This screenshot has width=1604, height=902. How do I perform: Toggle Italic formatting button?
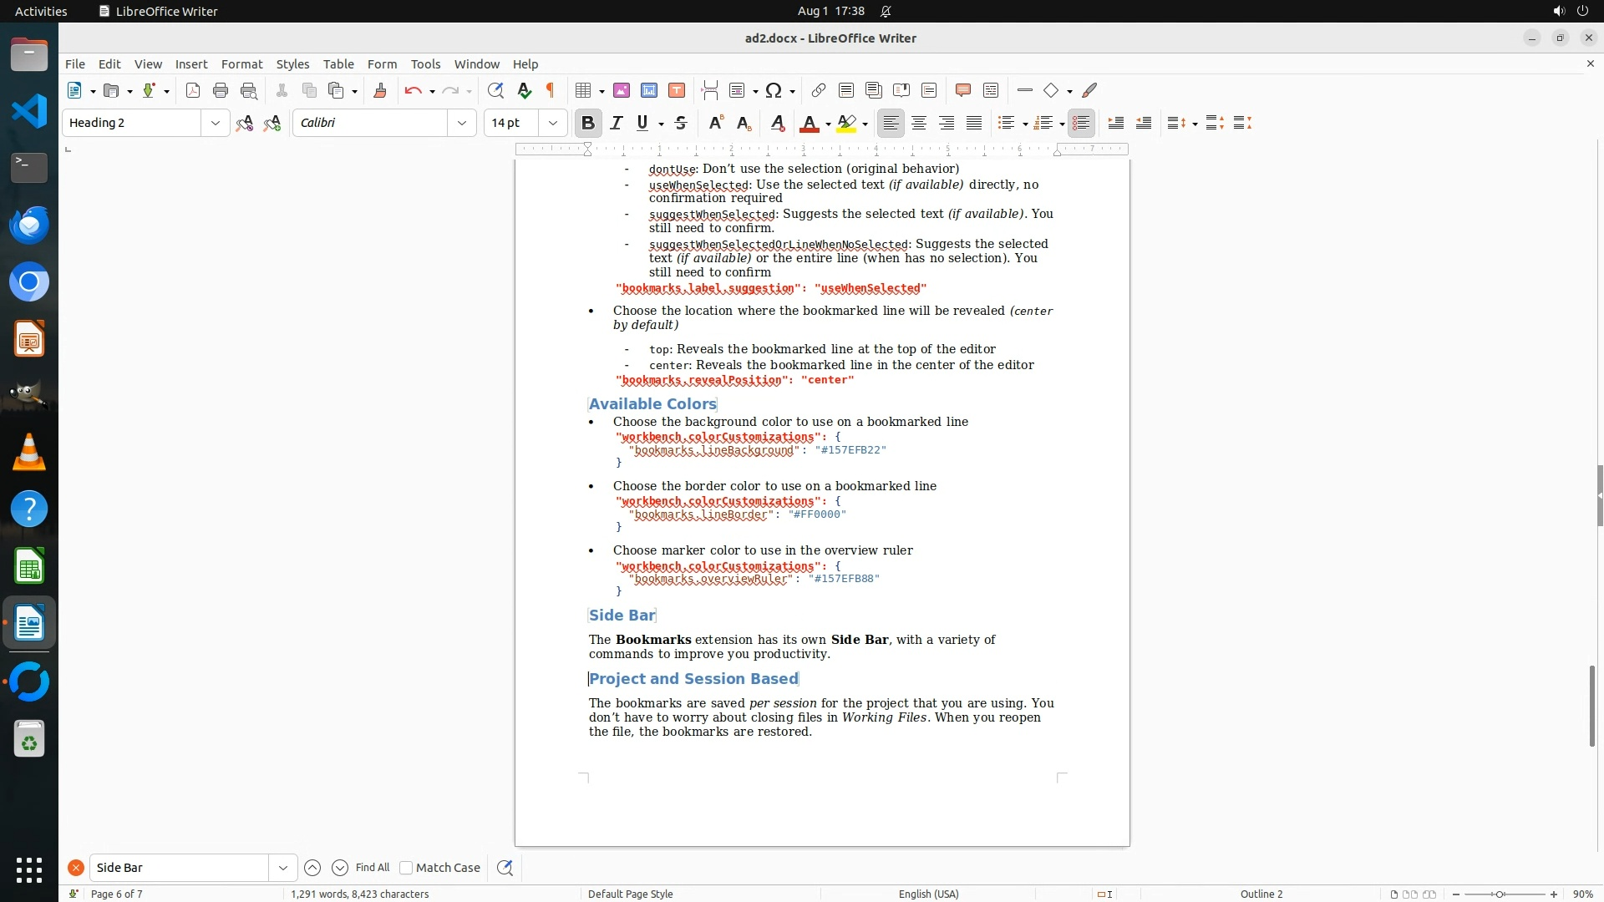(617, 123)
